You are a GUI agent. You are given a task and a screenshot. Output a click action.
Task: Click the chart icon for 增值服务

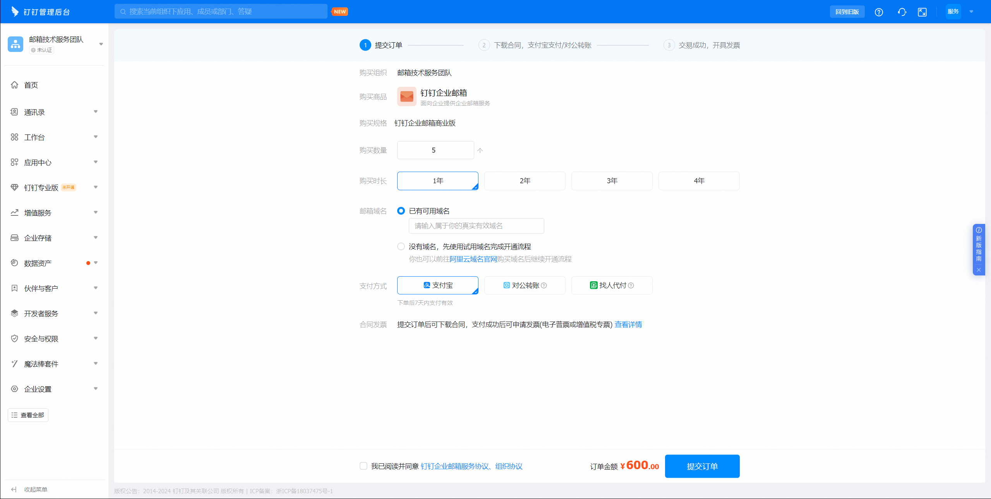pyautogui.click(x=14, y=213)
